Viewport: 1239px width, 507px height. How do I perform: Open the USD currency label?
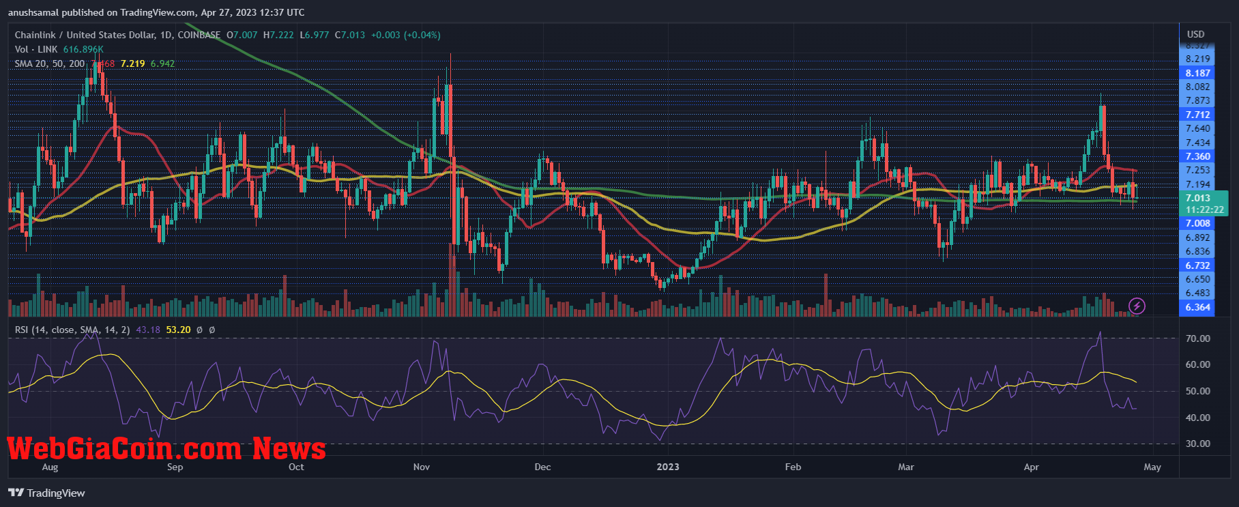(1196, 34)
